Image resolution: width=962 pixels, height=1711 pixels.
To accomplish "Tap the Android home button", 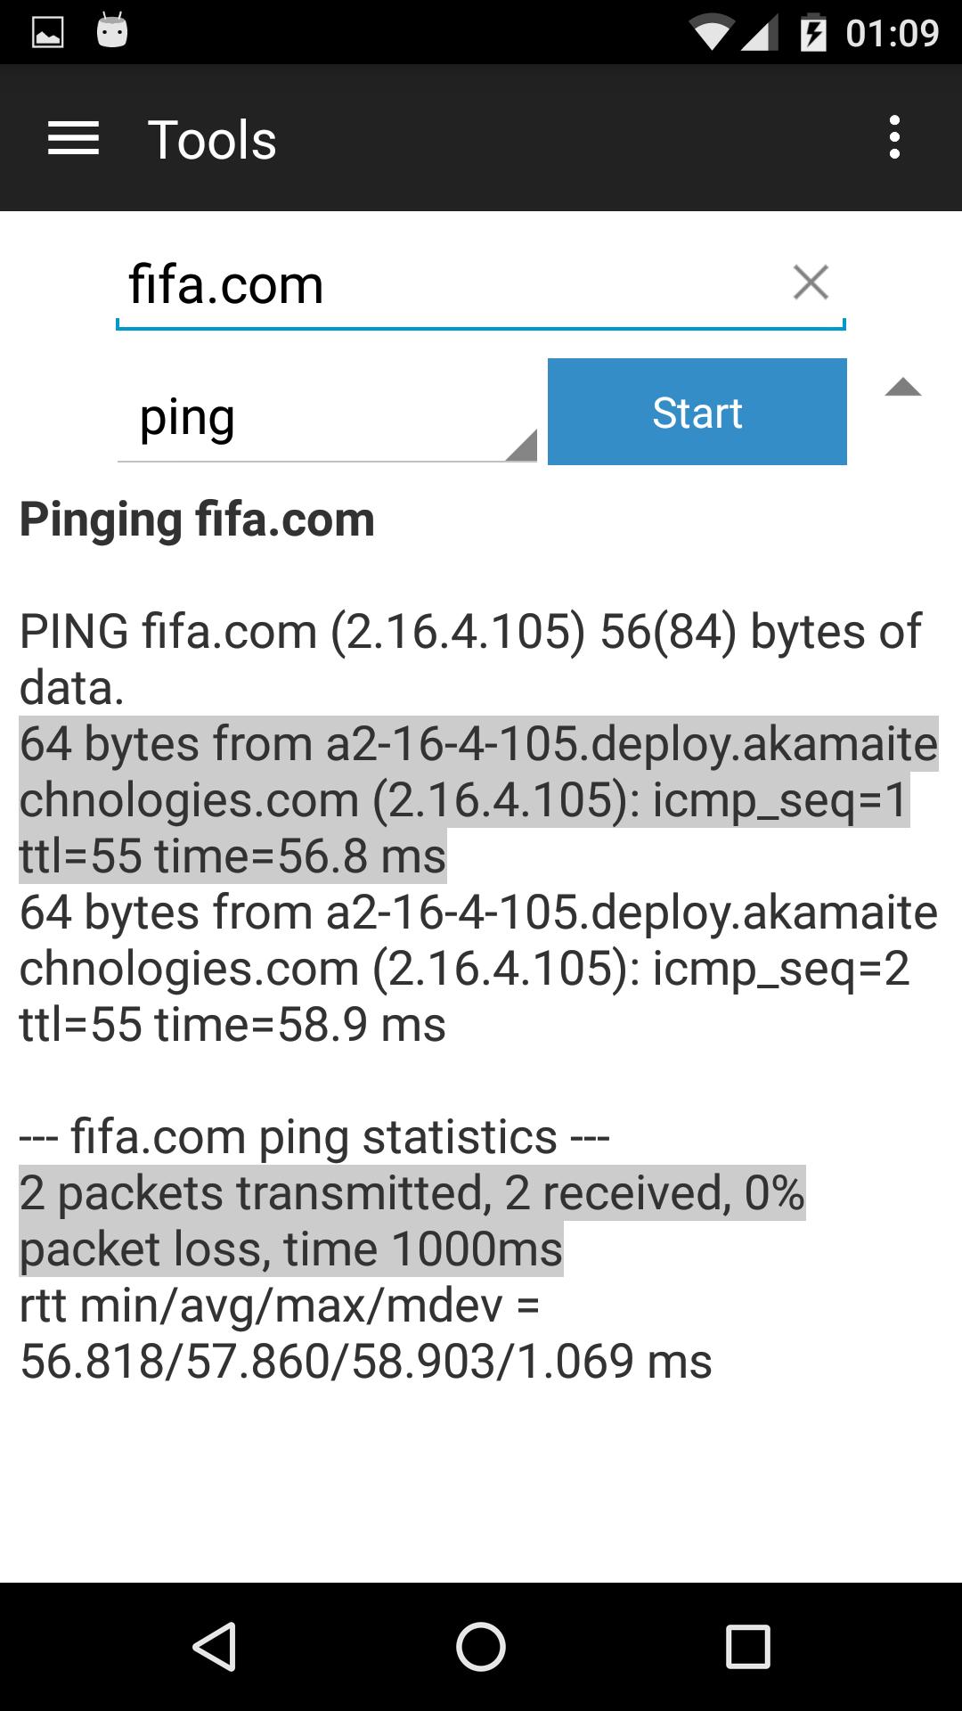I will point(481,1646).
